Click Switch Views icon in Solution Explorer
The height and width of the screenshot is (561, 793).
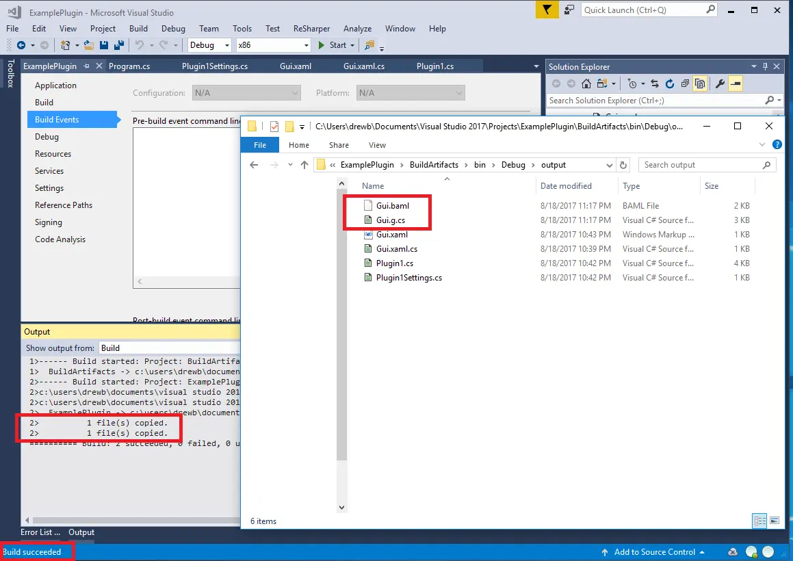(602, 83)
